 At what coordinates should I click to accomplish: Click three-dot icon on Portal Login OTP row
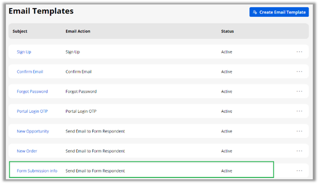299,111
